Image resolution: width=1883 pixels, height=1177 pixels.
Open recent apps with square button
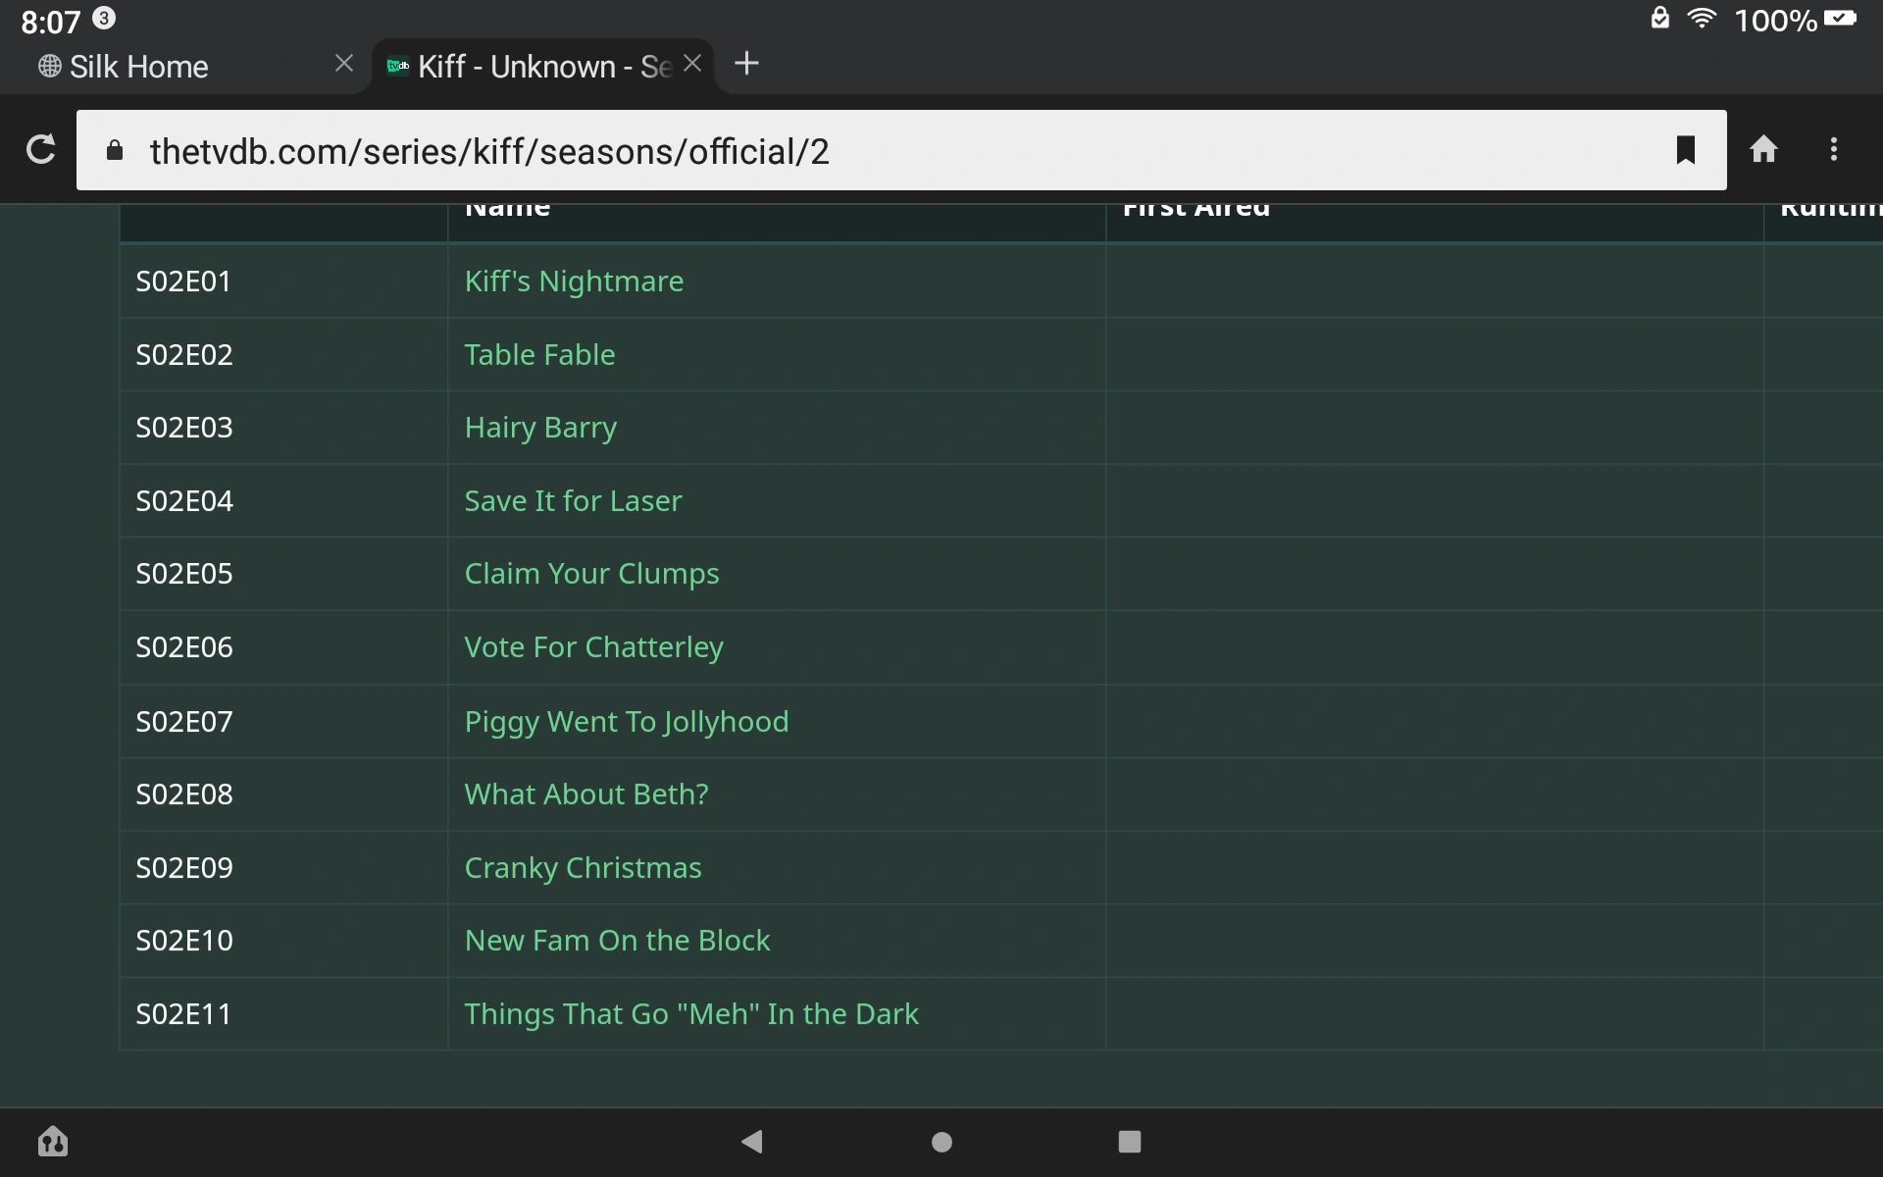1129,1141
